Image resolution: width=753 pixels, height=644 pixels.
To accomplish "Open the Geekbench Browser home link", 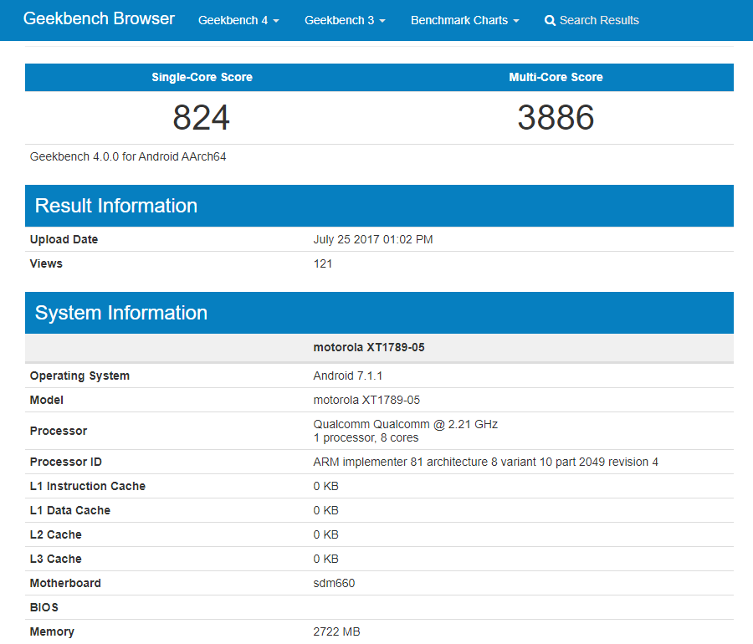I will pos(99,18).
